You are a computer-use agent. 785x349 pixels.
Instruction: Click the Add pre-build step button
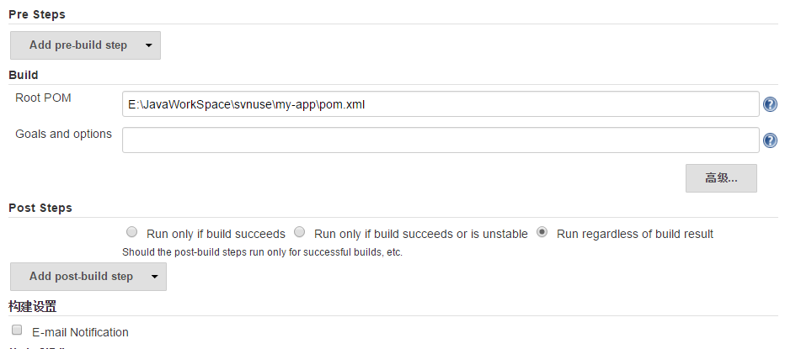(x=86, y=45)
